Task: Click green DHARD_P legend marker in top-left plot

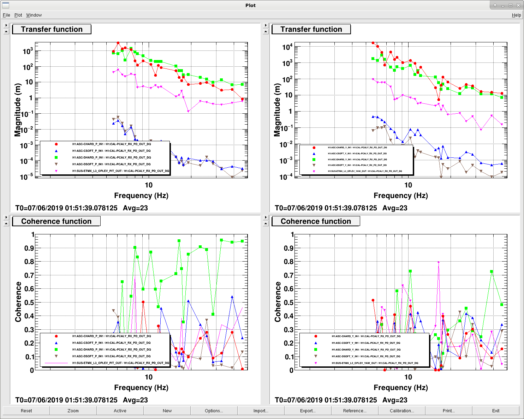Action: [x=56, y=157]
